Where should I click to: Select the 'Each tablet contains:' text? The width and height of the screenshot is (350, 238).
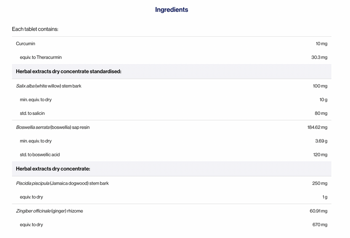[x=35, y=29]
